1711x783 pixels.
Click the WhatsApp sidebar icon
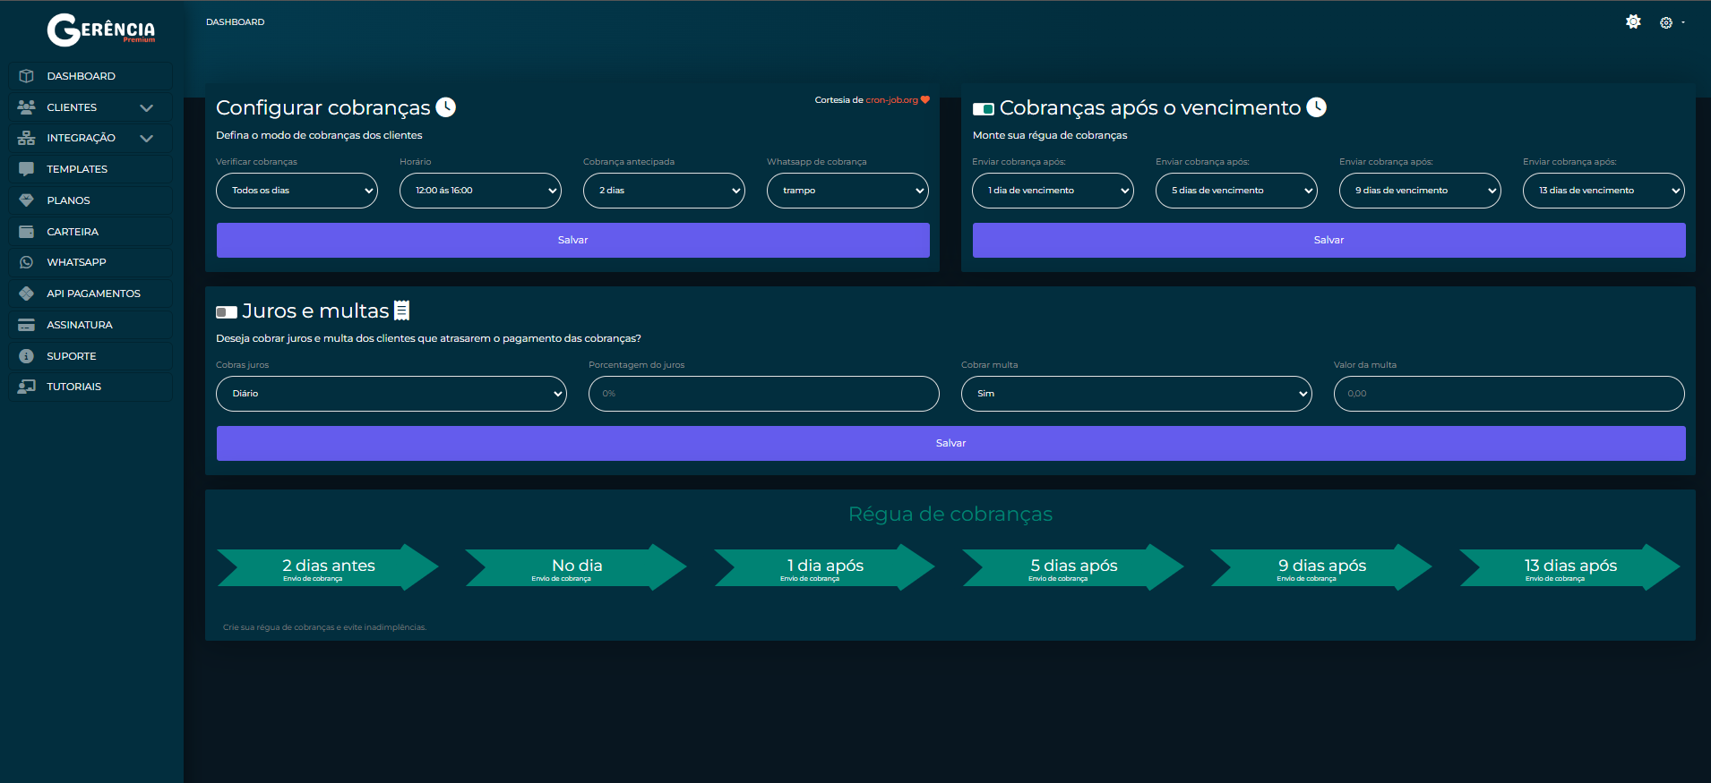[27, 262]
